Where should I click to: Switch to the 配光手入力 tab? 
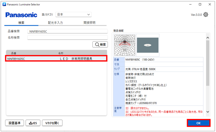55,23
